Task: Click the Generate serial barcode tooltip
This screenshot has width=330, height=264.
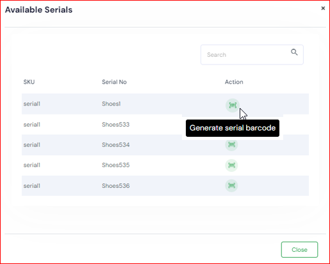Action: 233,128
